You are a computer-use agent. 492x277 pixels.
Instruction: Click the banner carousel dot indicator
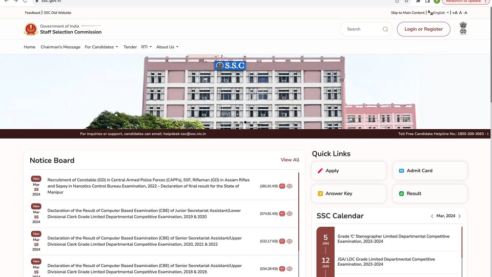tap(245, 123)
